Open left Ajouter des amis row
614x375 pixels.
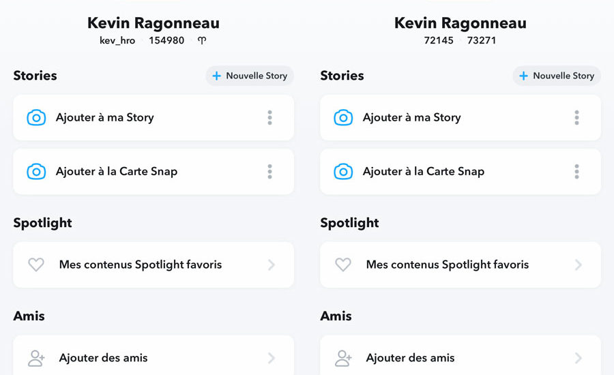point(153,355)
